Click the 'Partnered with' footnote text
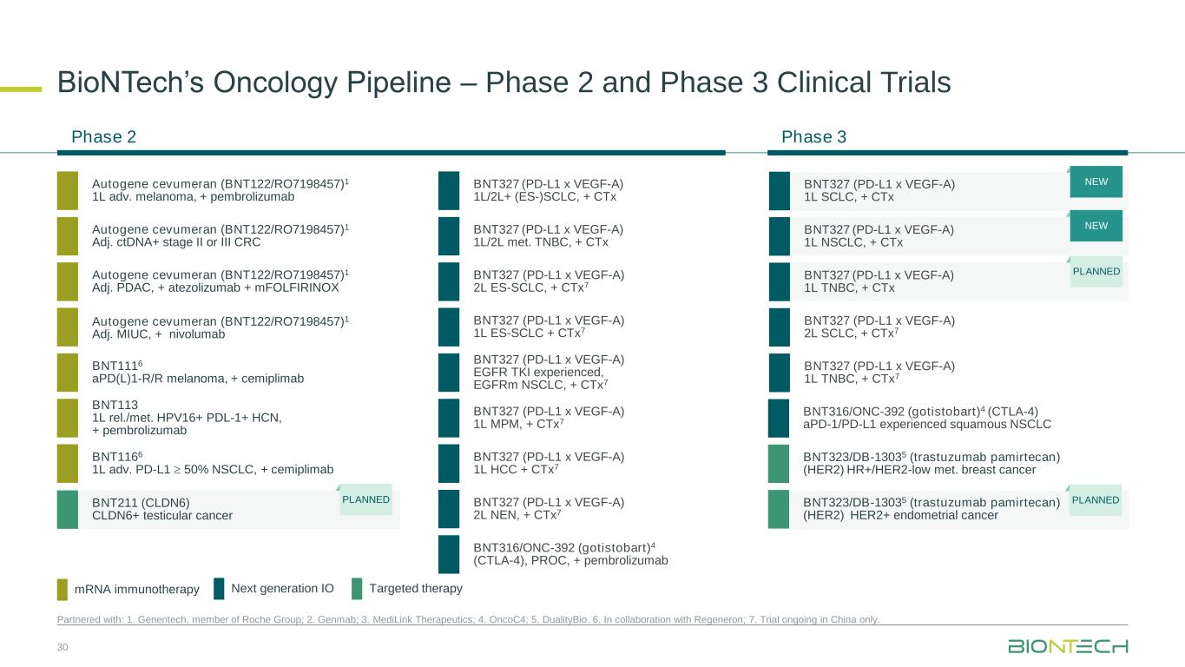This screenshot has width=1185, height=667. [468, 619]
